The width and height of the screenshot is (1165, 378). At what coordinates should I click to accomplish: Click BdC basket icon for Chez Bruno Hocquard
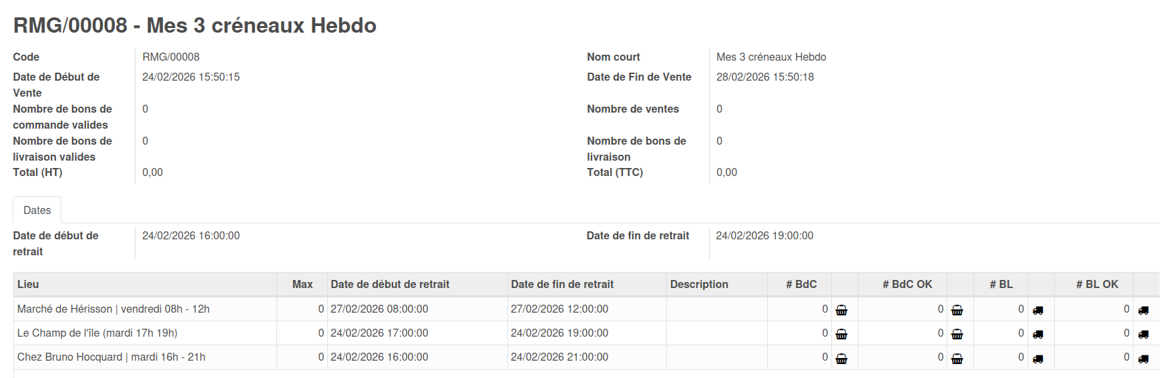841,359
